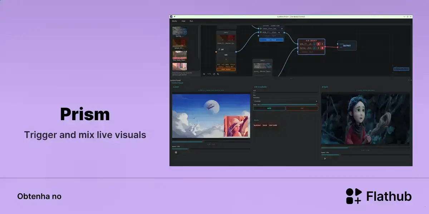
Task: Open the Transition Crossfade dropdown
Action: 286,101
